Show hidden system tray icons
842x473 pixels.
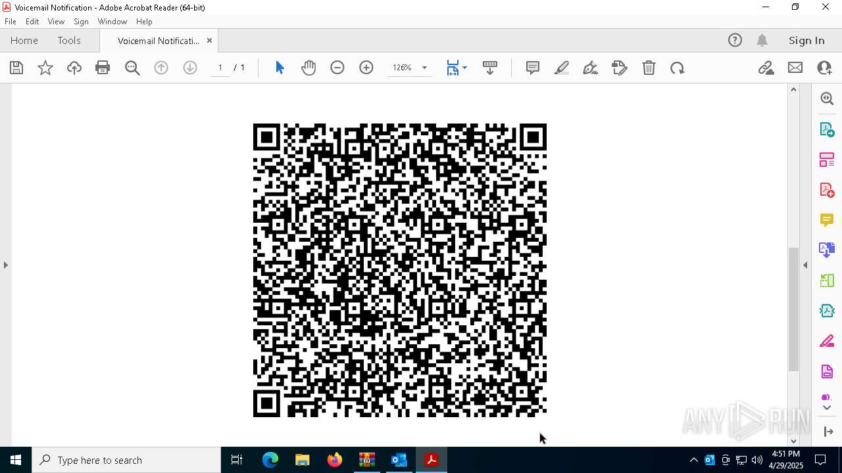(x=693, y=460)
